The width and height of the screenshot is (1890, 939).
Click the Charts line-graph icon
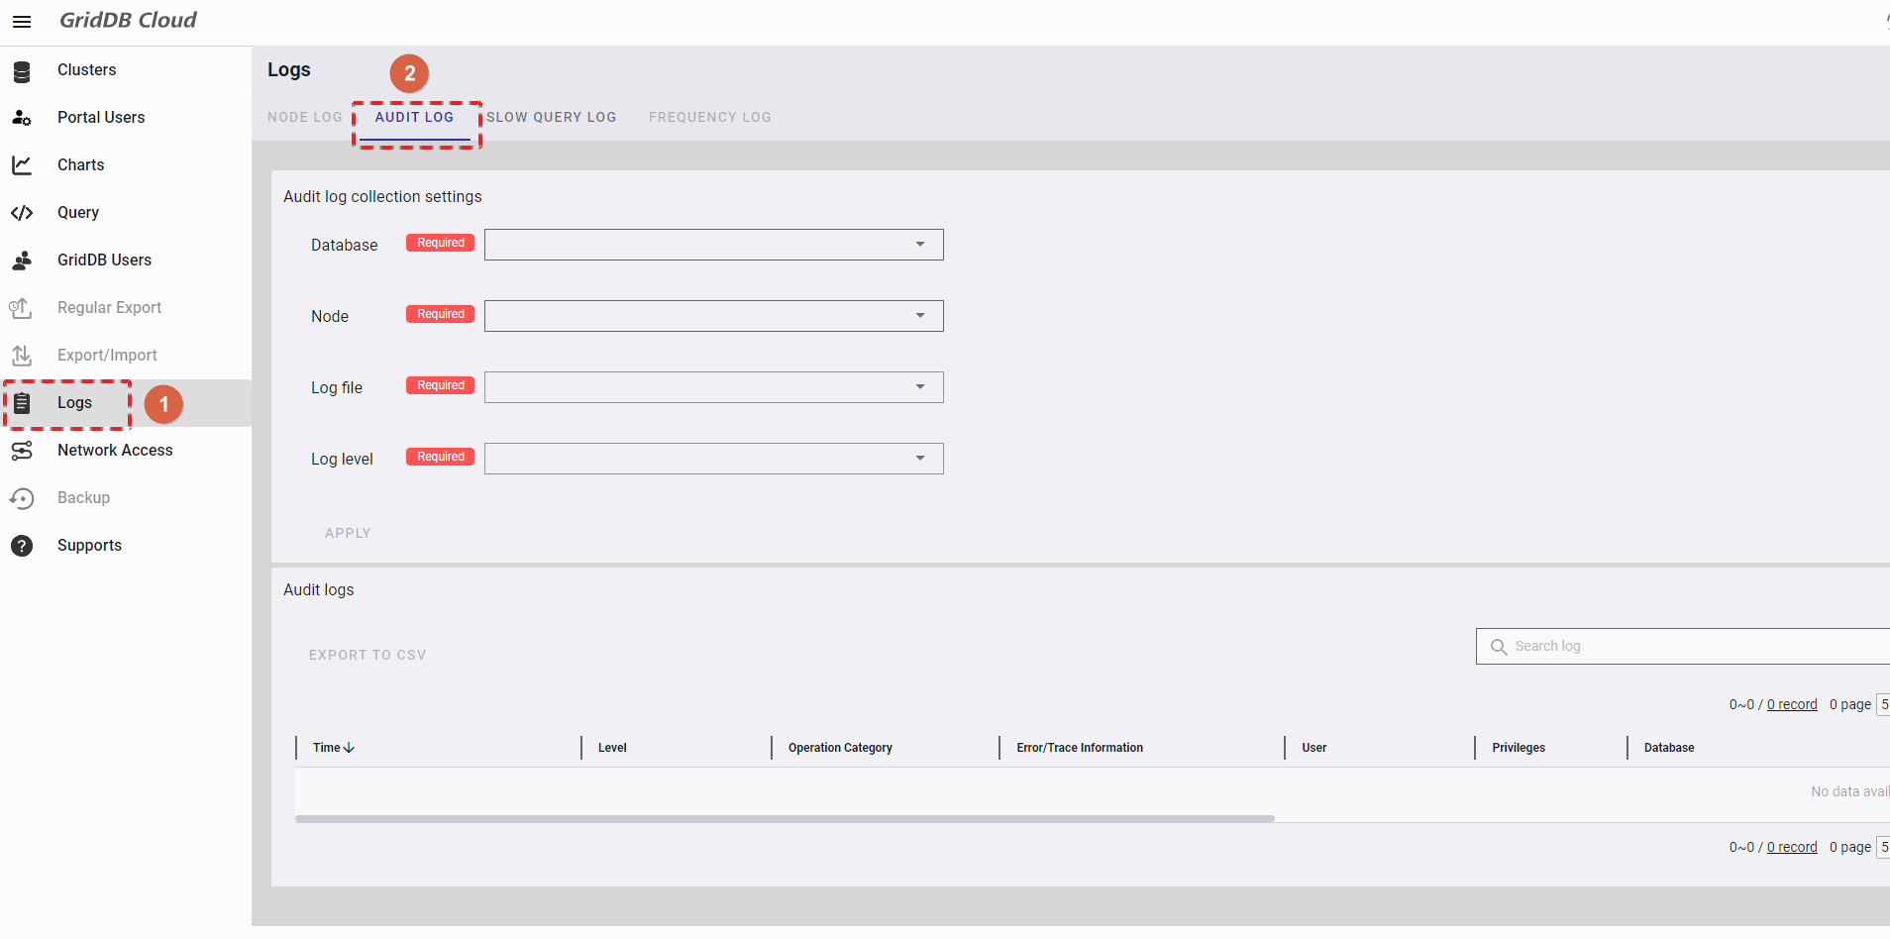[x=22, y=165]
